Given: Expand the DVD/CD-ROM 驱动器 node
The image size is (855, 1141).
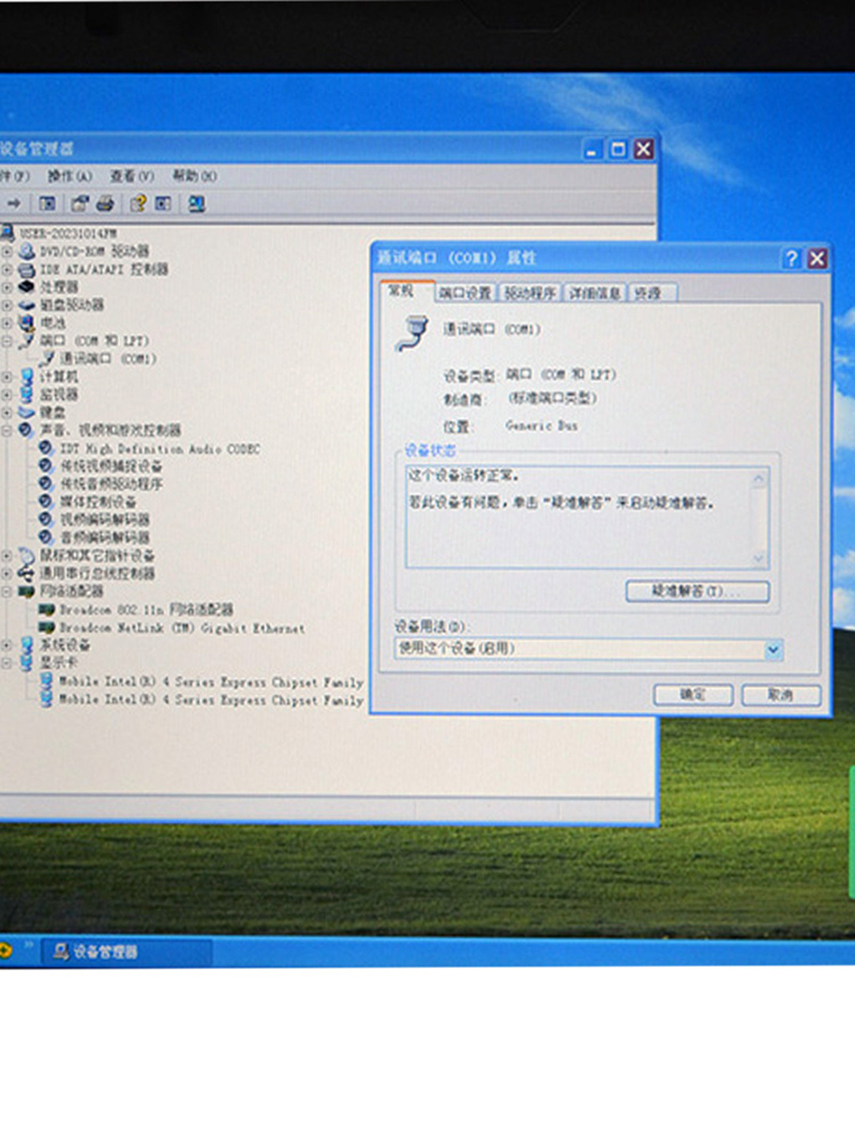Looking at the screenshot, I should (x=7, y=251).
